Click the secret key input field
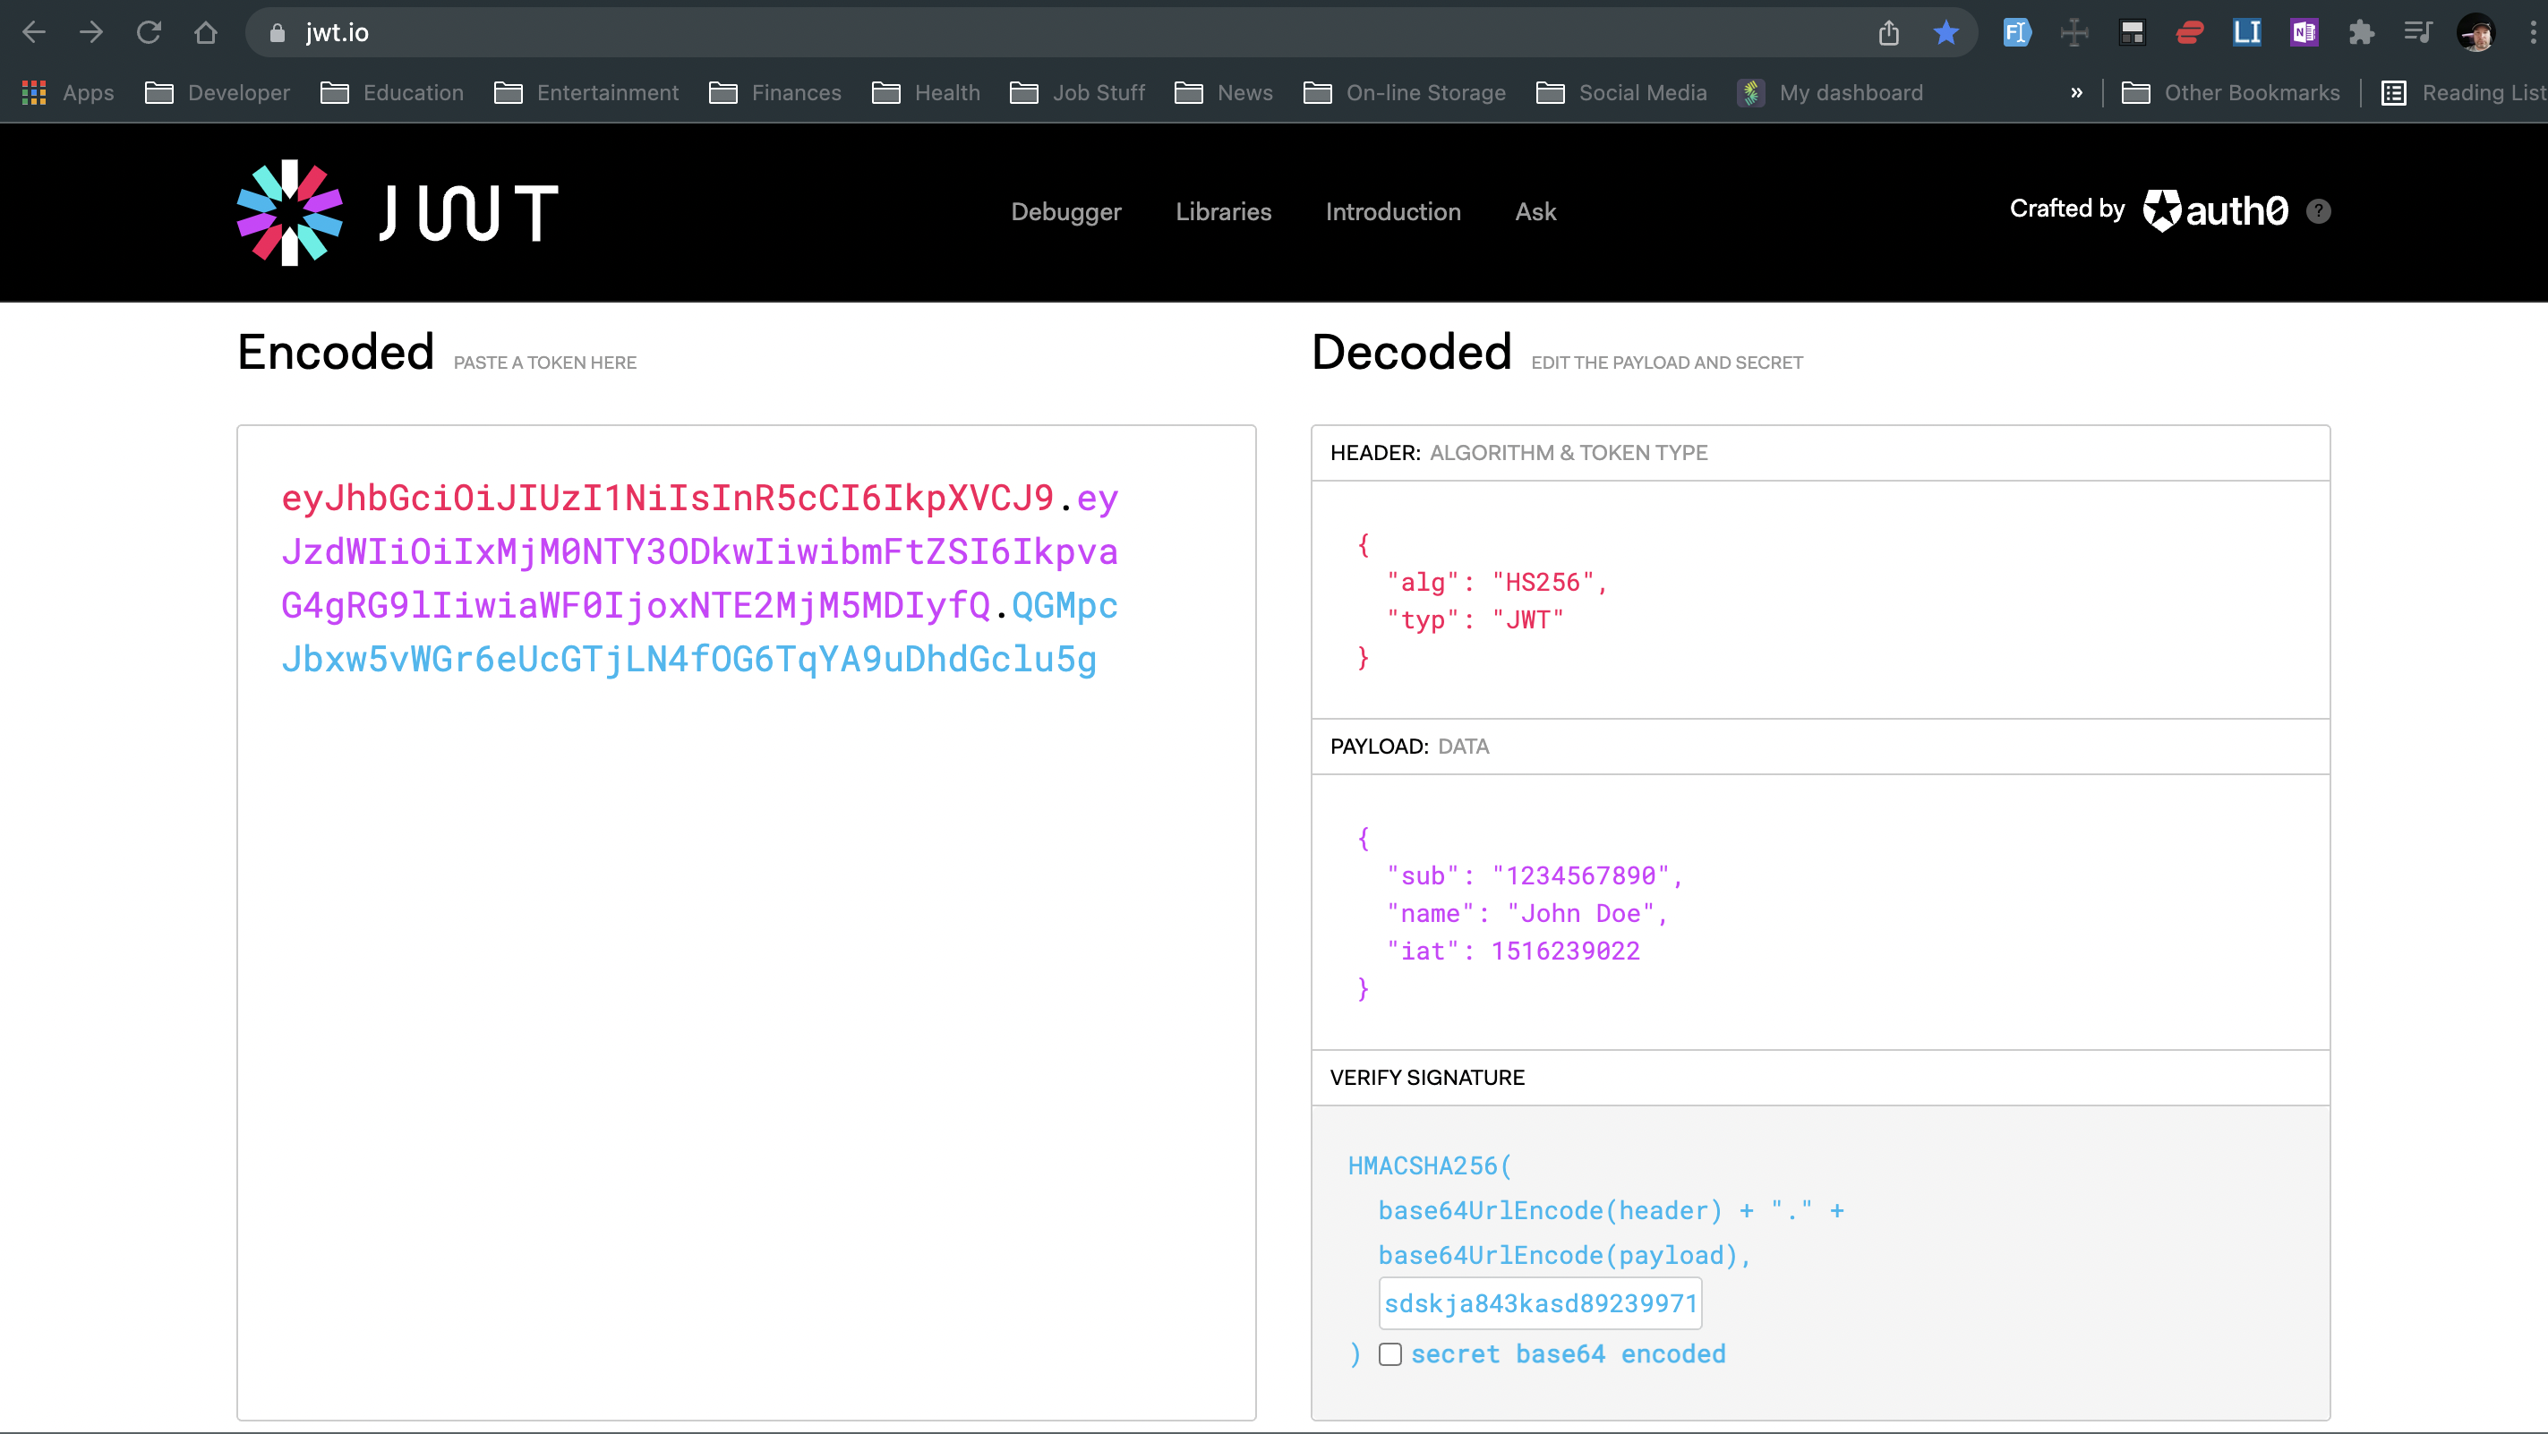2548x1434 pixels. (1539, 1303)
